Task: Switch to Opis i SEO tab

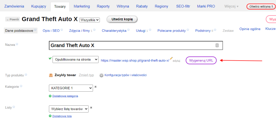Action: point(51,31)
